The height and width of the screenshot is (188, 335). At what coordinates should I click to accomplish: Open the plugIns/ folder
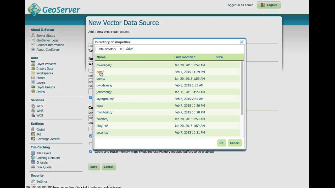(102, 126)
